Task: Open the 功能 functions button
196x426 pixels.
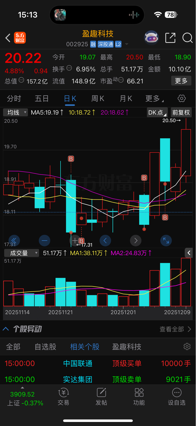Action: coord(139,397)
